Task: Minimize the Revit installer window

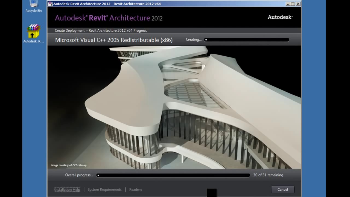Action: 288,4
